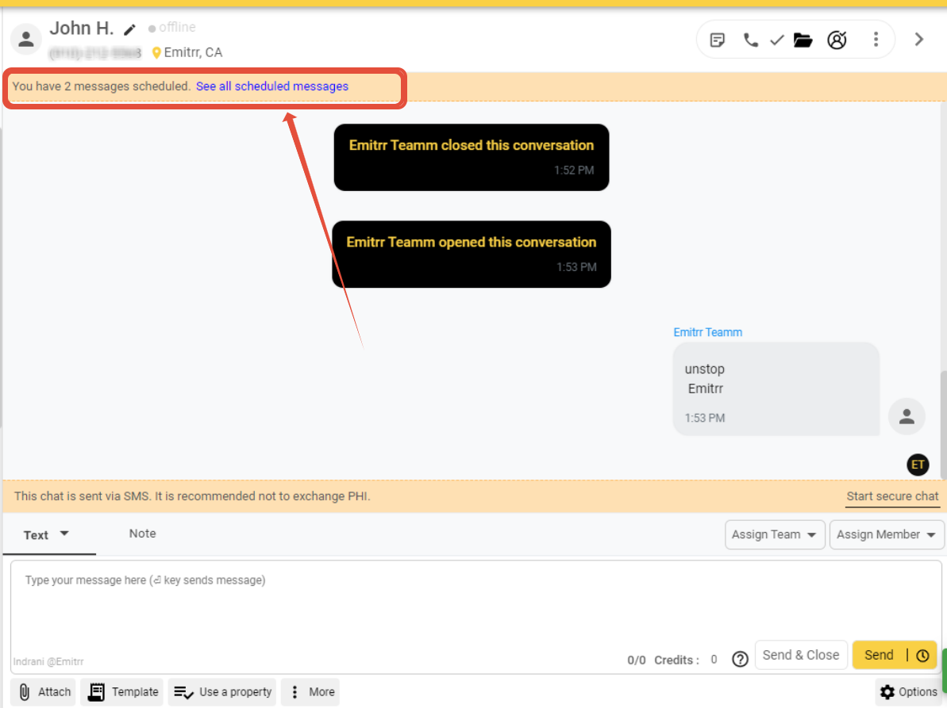Click the assign user icon in header
The image size is (947, 708).
837,40
